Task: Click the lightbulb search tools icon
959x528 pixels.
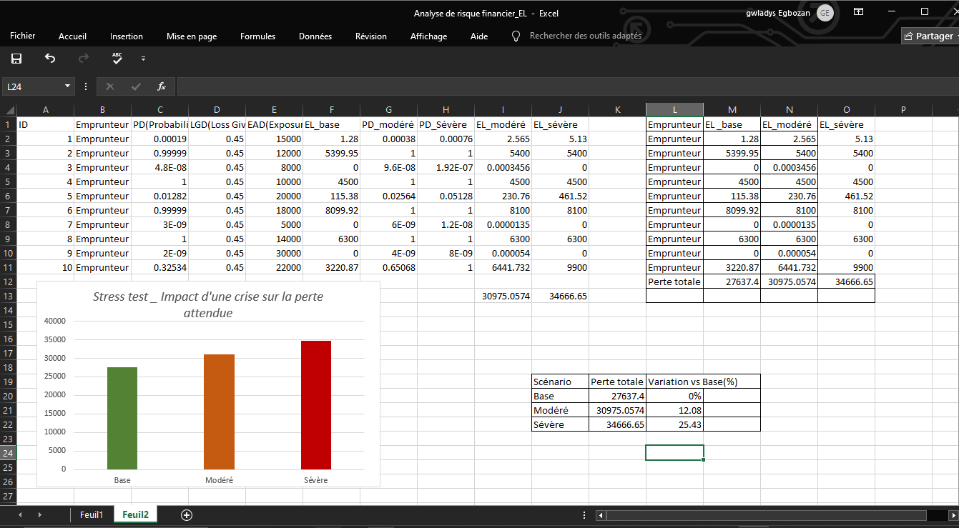Action: coord(516,36)
